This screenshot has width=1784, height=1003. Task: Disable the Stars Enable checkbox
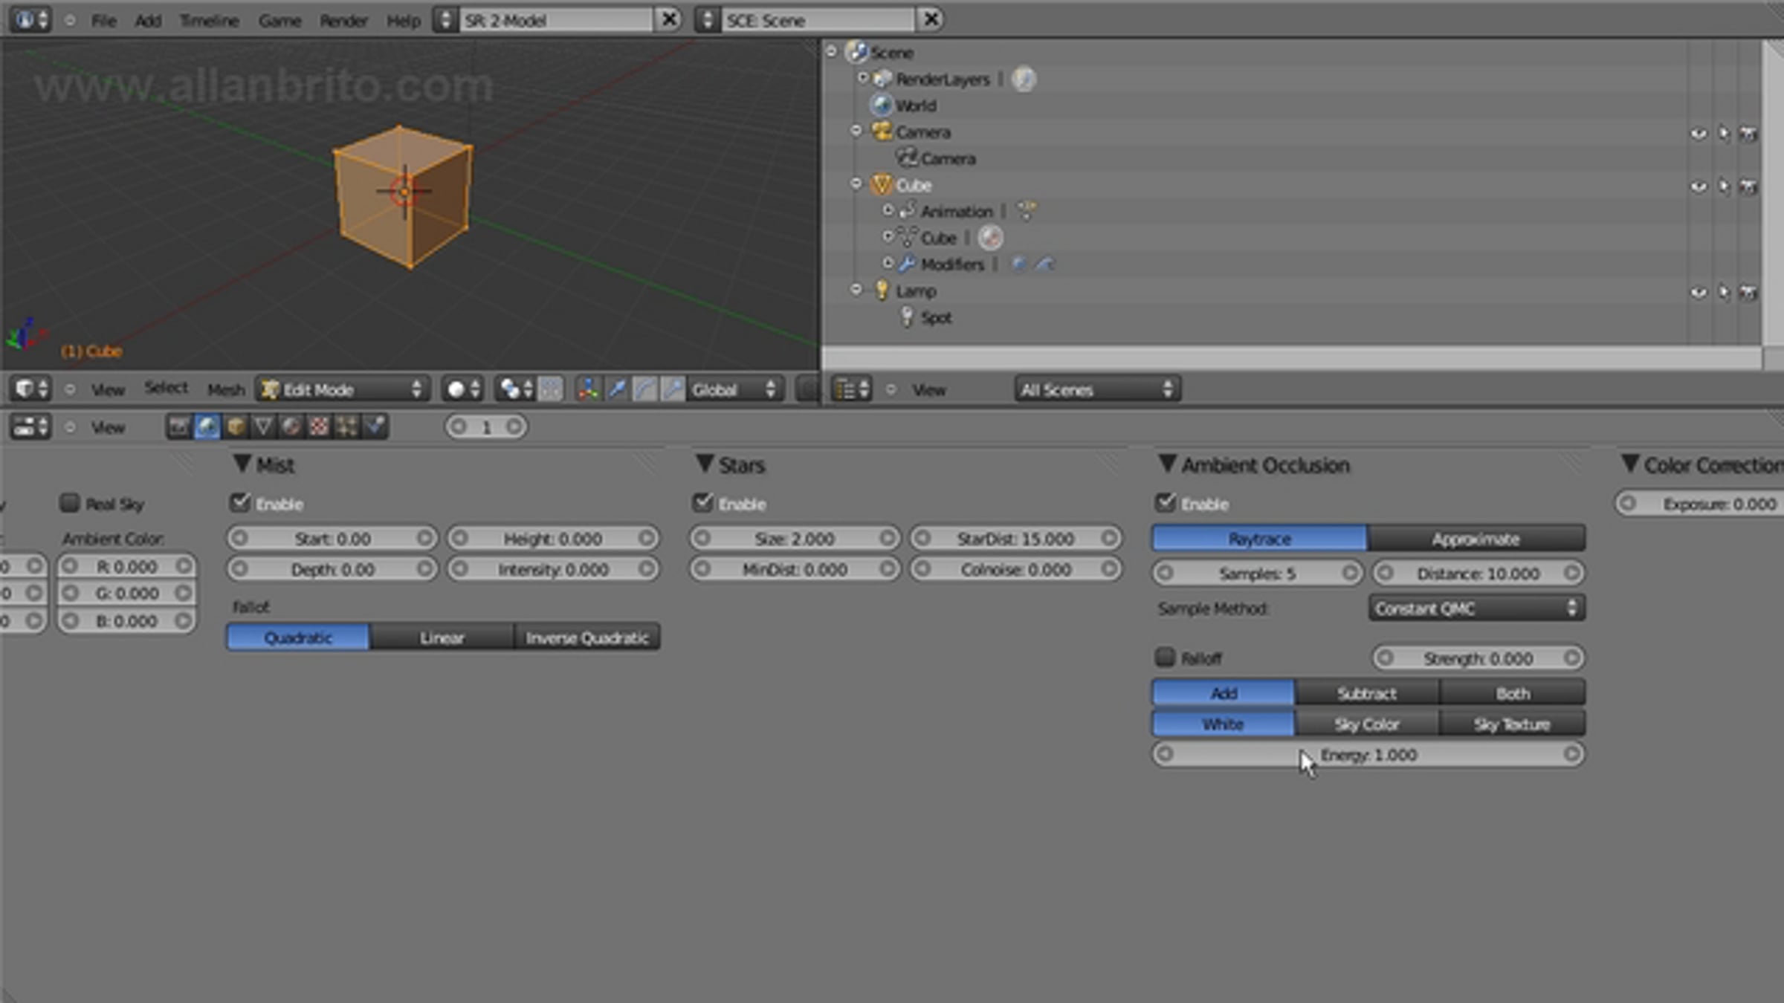(702, 503)
